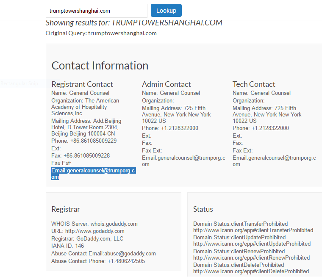This screenshot has width=322, height=277.
Task: Click Tech Contact Name: General Counsel
Action: tap(261, 93)
